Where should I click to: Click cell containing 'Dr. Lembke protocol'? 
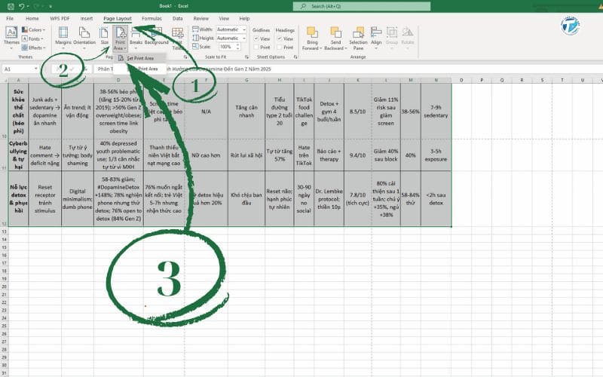[x=329, y=198]
